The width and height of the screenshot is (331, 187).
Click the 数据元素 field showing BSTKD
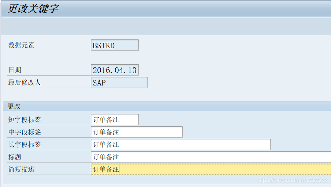tap(115, 45)
